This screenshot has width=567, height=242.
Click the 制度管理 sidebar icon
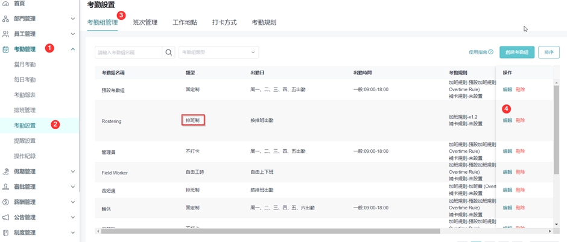point(6,232)
